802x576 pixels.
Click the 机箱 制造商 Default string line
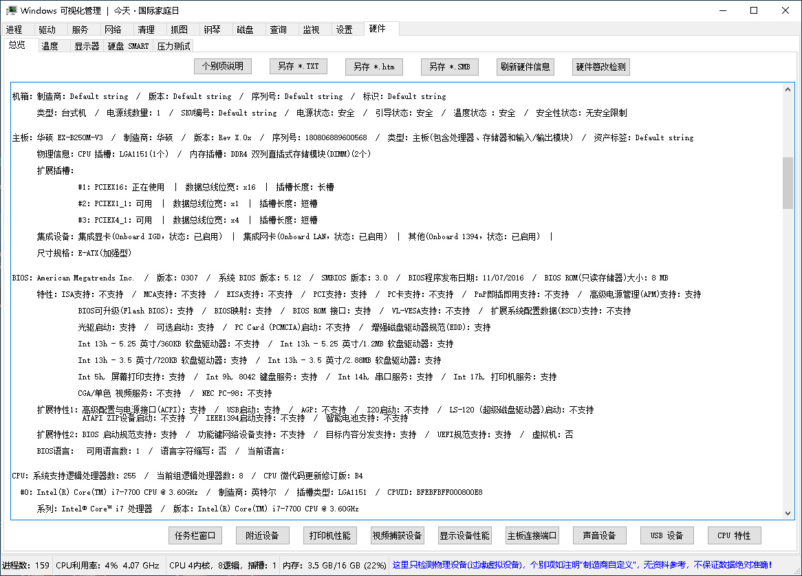pos(229,96)
